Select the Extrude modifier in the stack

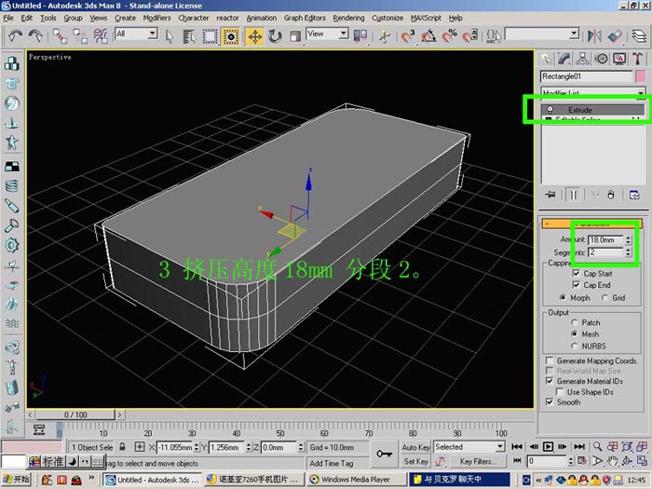click(593, 110)
